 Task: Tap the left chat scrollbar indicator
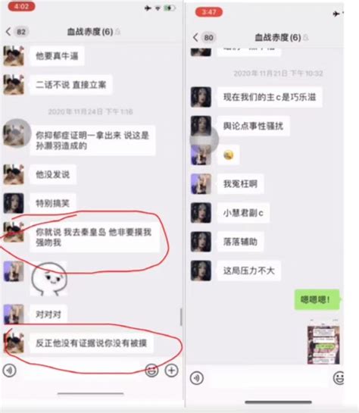[x=181, y=317]
